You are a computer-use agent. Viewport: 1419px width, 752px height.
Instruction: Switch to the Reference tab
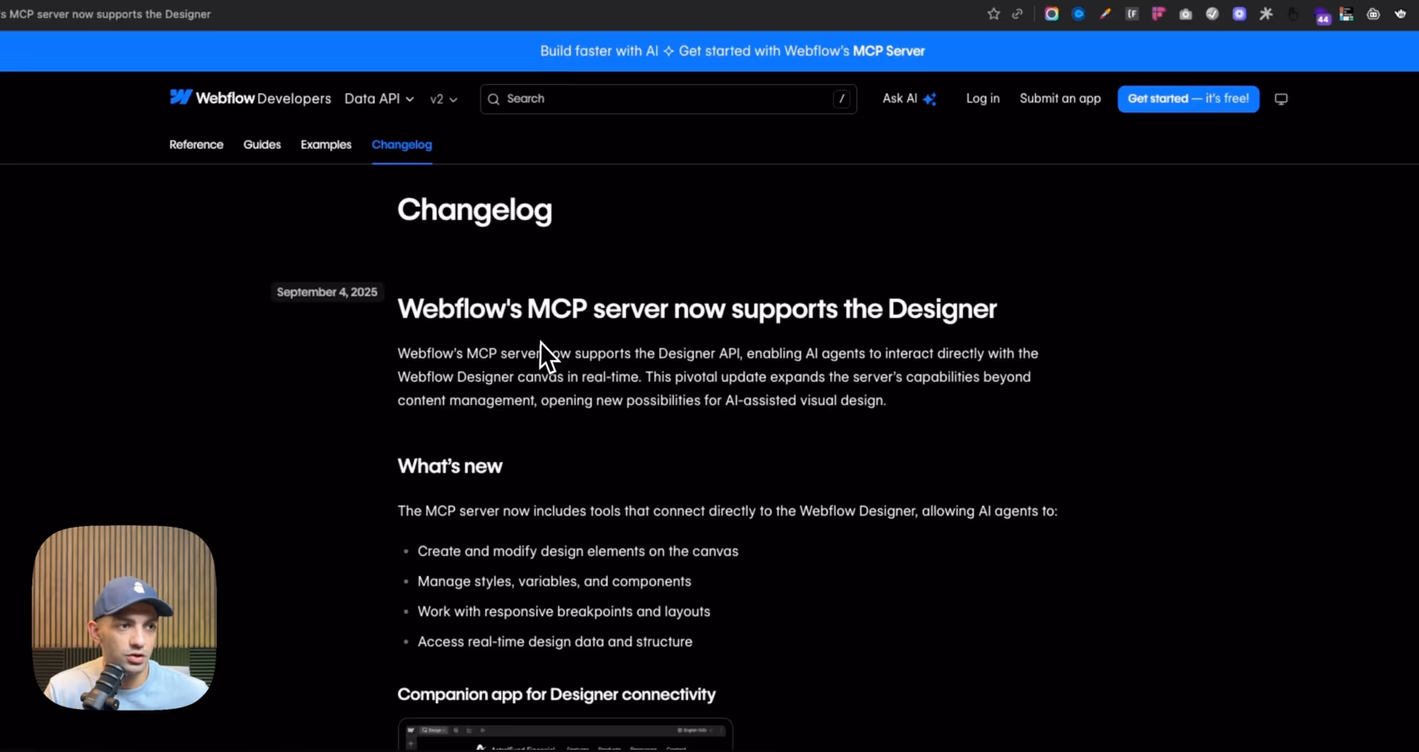coord(196,144)
